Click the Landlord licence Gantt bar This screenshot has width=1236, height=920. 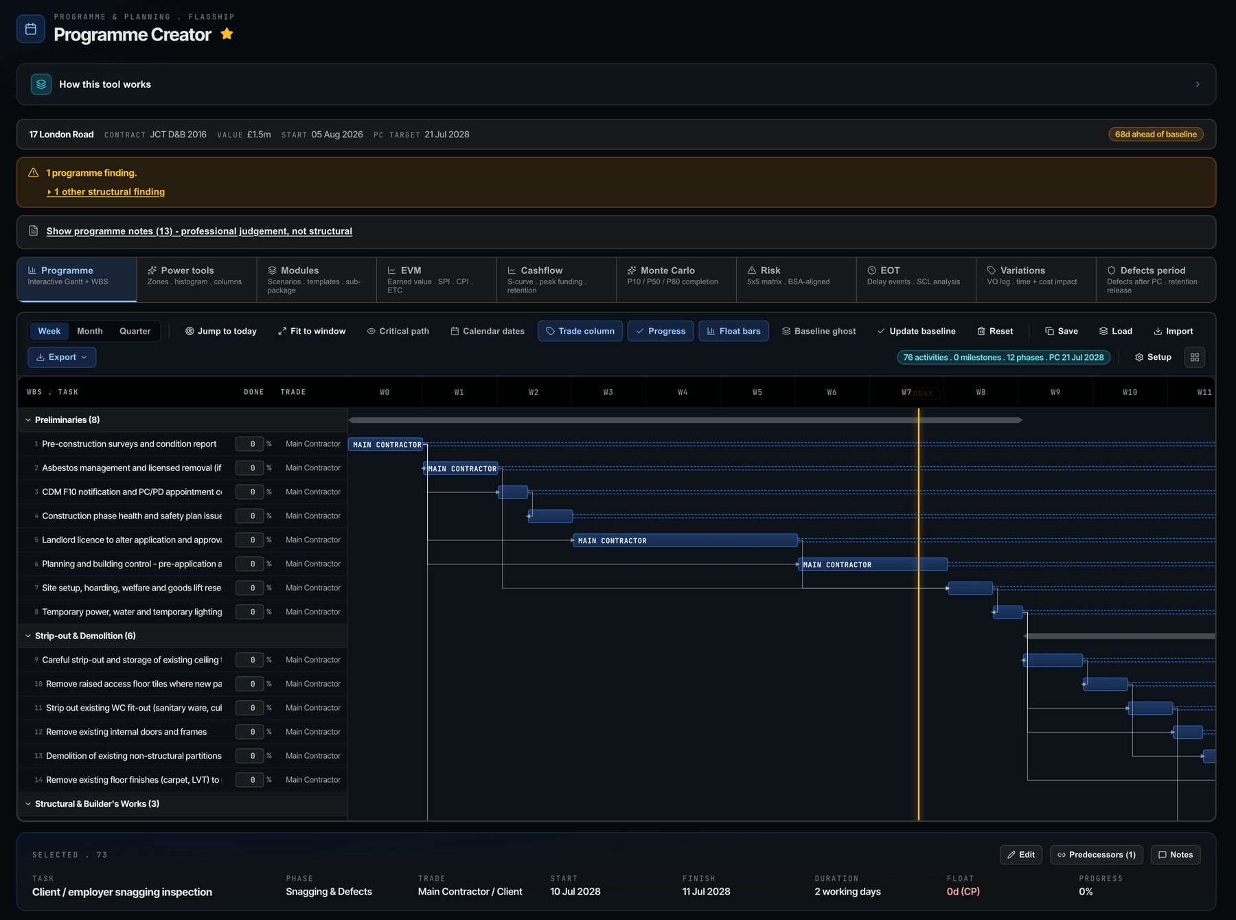tap(685, 540)
